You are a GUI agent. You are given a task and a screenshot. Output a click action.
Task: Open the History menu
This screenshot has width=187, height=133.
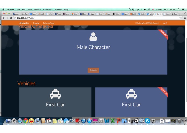click(x=37, y=9)
